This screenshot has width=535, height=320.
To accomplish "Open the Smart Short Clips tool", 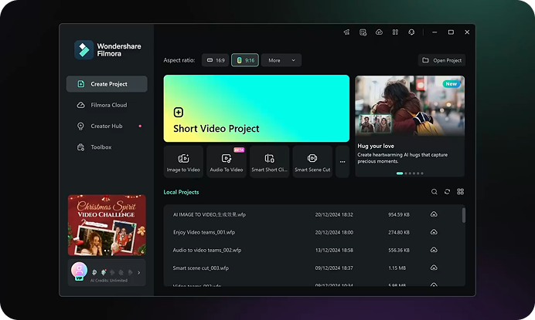I will [270, 162].
